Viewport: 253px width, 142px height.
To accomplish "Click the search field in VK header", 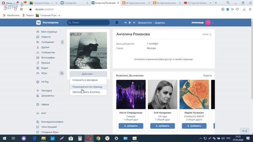I will point(88,22).
